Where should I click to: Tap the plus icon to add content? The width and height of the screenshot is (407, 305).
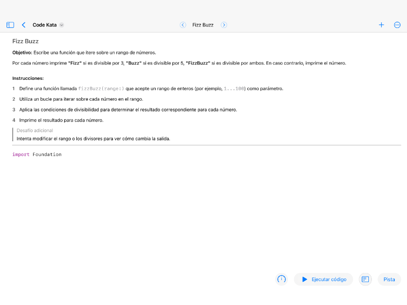click(x=381, y=24)
